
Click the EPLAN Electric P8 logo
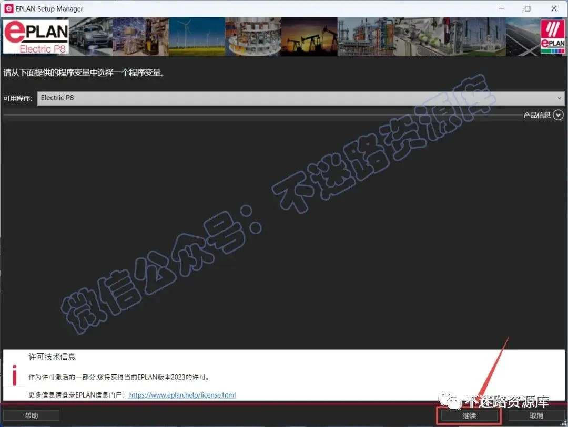pos(36,37)
